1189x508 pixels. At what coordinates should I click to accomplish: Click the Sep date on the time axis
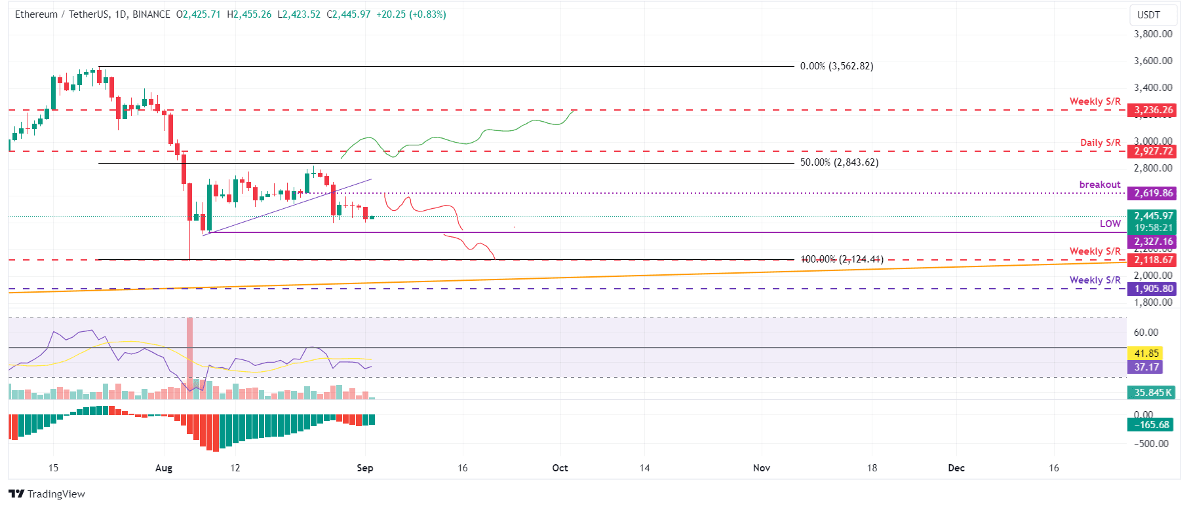[365, 468]
